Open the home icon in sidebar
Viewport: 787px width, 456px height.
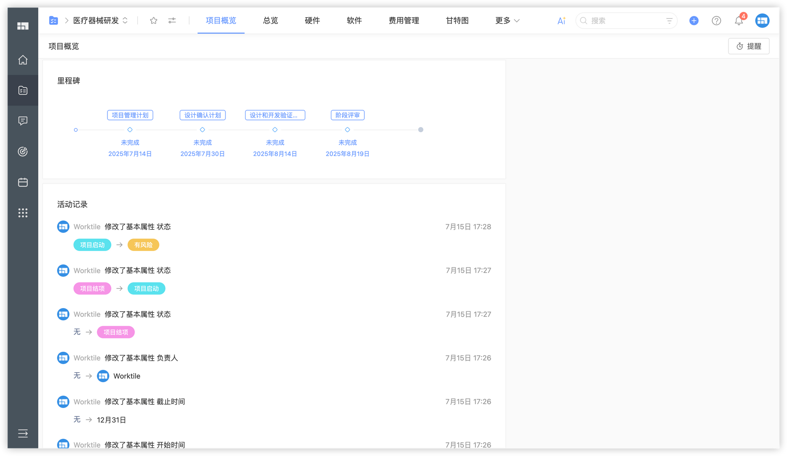23,60
